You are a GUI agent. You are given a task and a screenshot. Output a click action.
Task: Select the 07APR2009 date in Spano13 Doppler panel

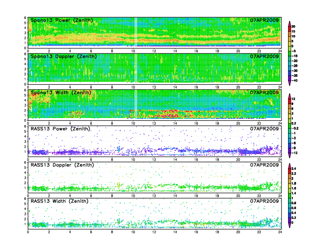[x=264, y=56]
